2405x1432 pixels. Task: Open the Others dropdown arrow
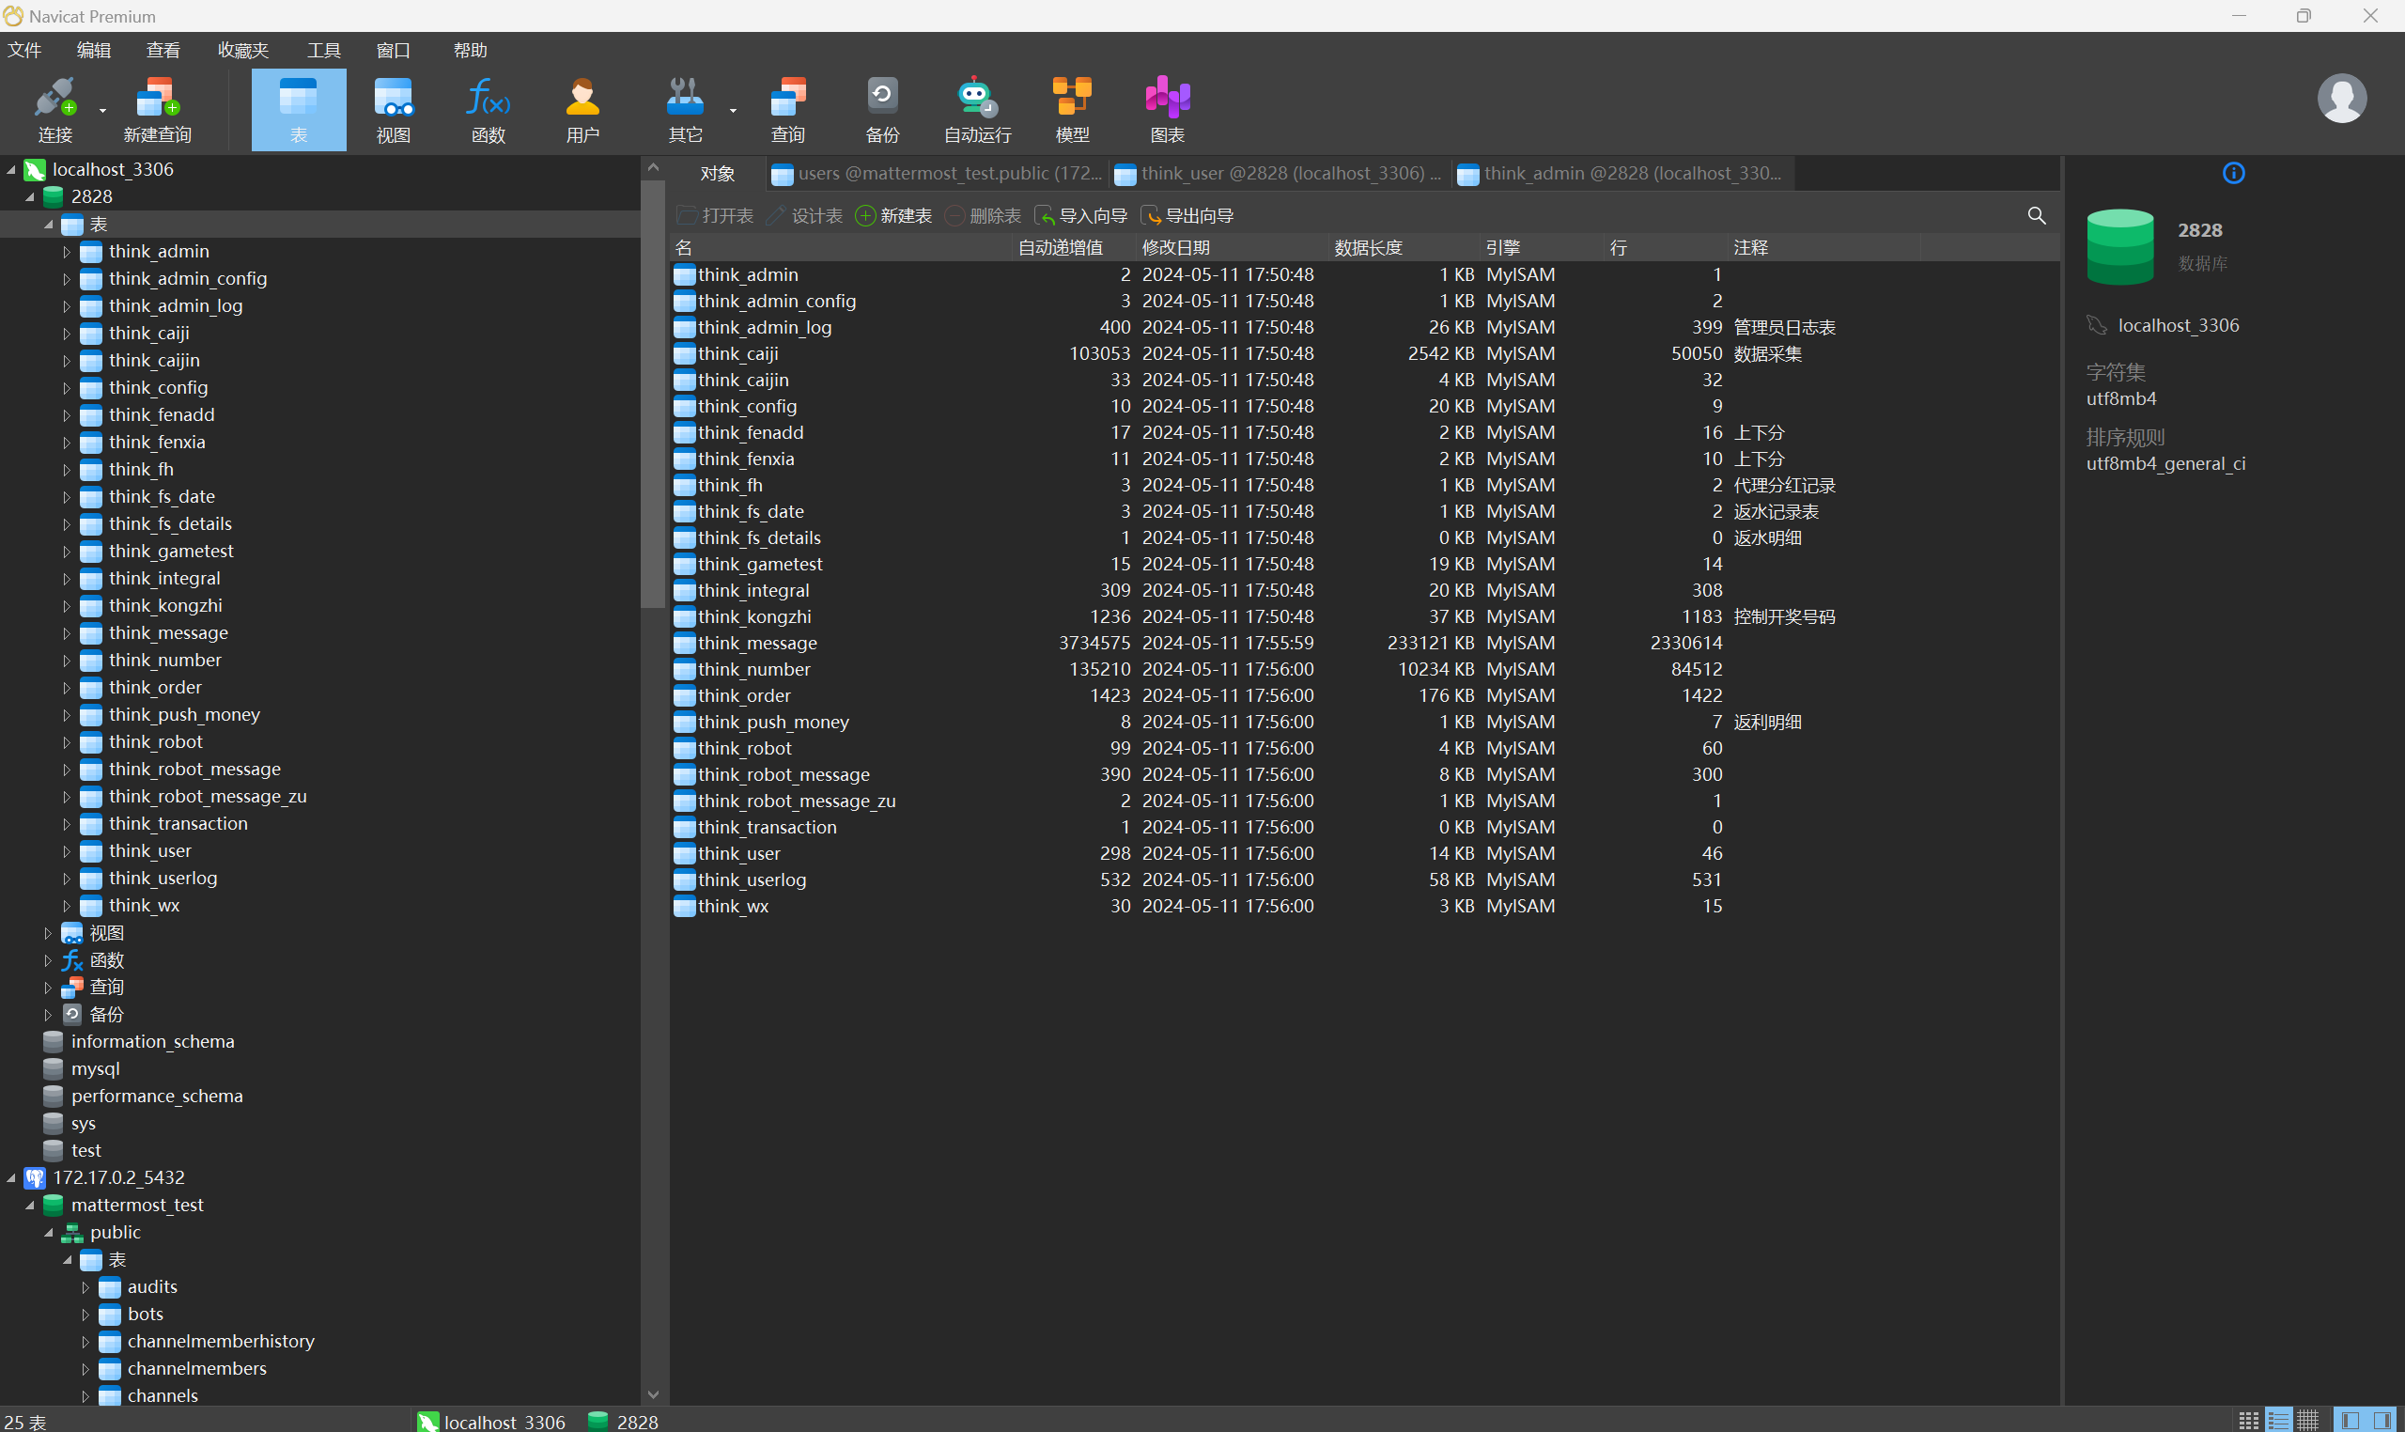[733, 111]
